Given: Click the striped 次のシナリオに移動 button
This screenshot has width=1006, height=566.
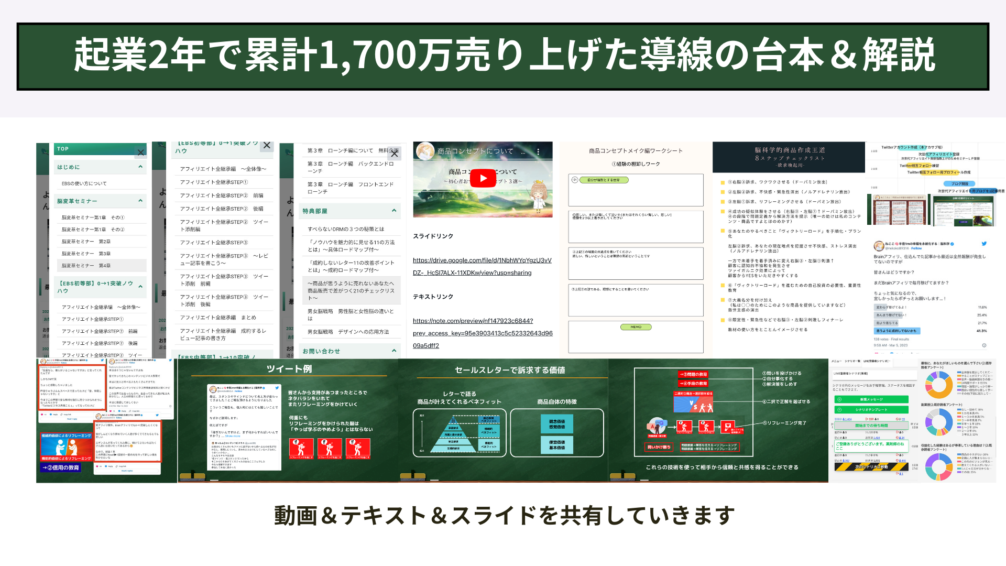Looking at the screenshot, I should click(x=871, y=466).
